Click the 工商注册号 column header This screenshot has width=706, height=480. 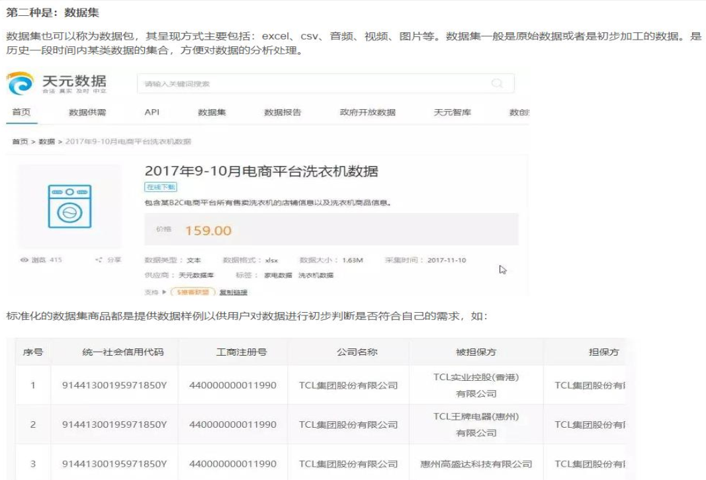coord(242,352)
